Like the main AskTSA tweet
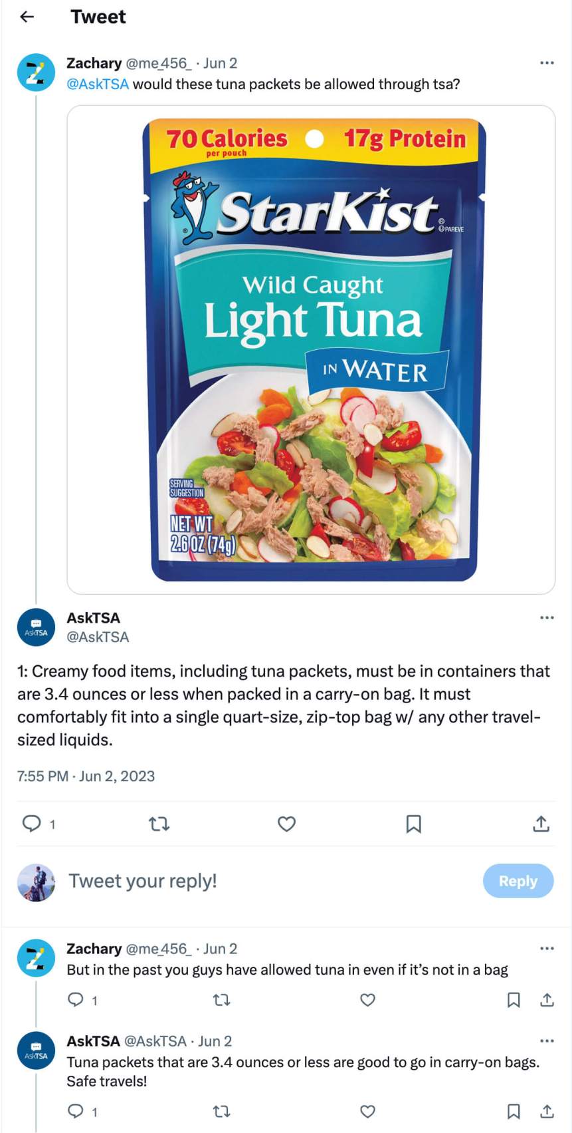The height and width of the screenshot is (1133, 572). click(x=286, y=824)
